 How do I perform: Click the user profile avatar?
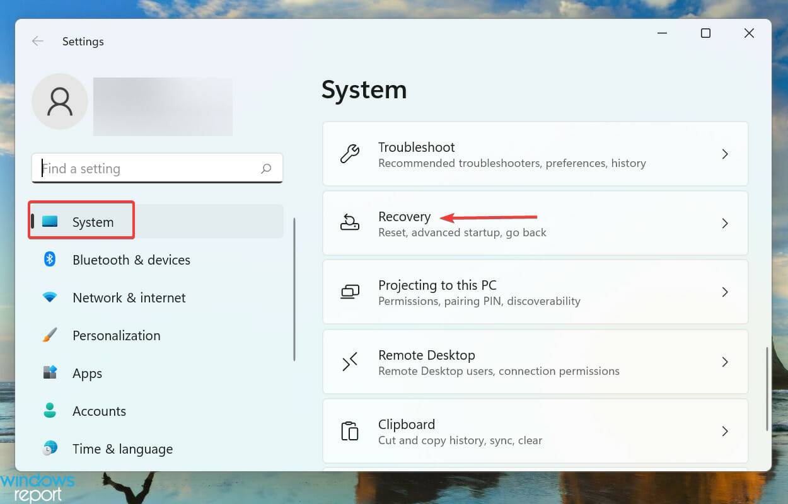59,101
